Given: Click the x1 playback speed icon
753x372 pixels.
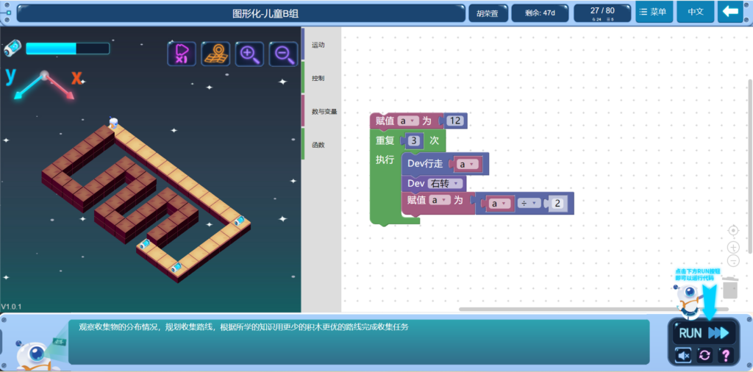Looking at the screenshot, I should point(182,54).
